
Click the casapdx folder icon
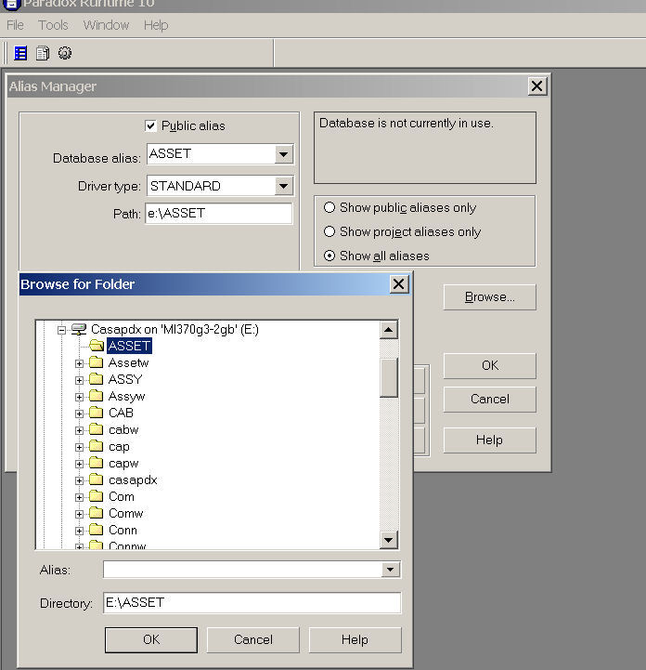(x=97, y=480)
